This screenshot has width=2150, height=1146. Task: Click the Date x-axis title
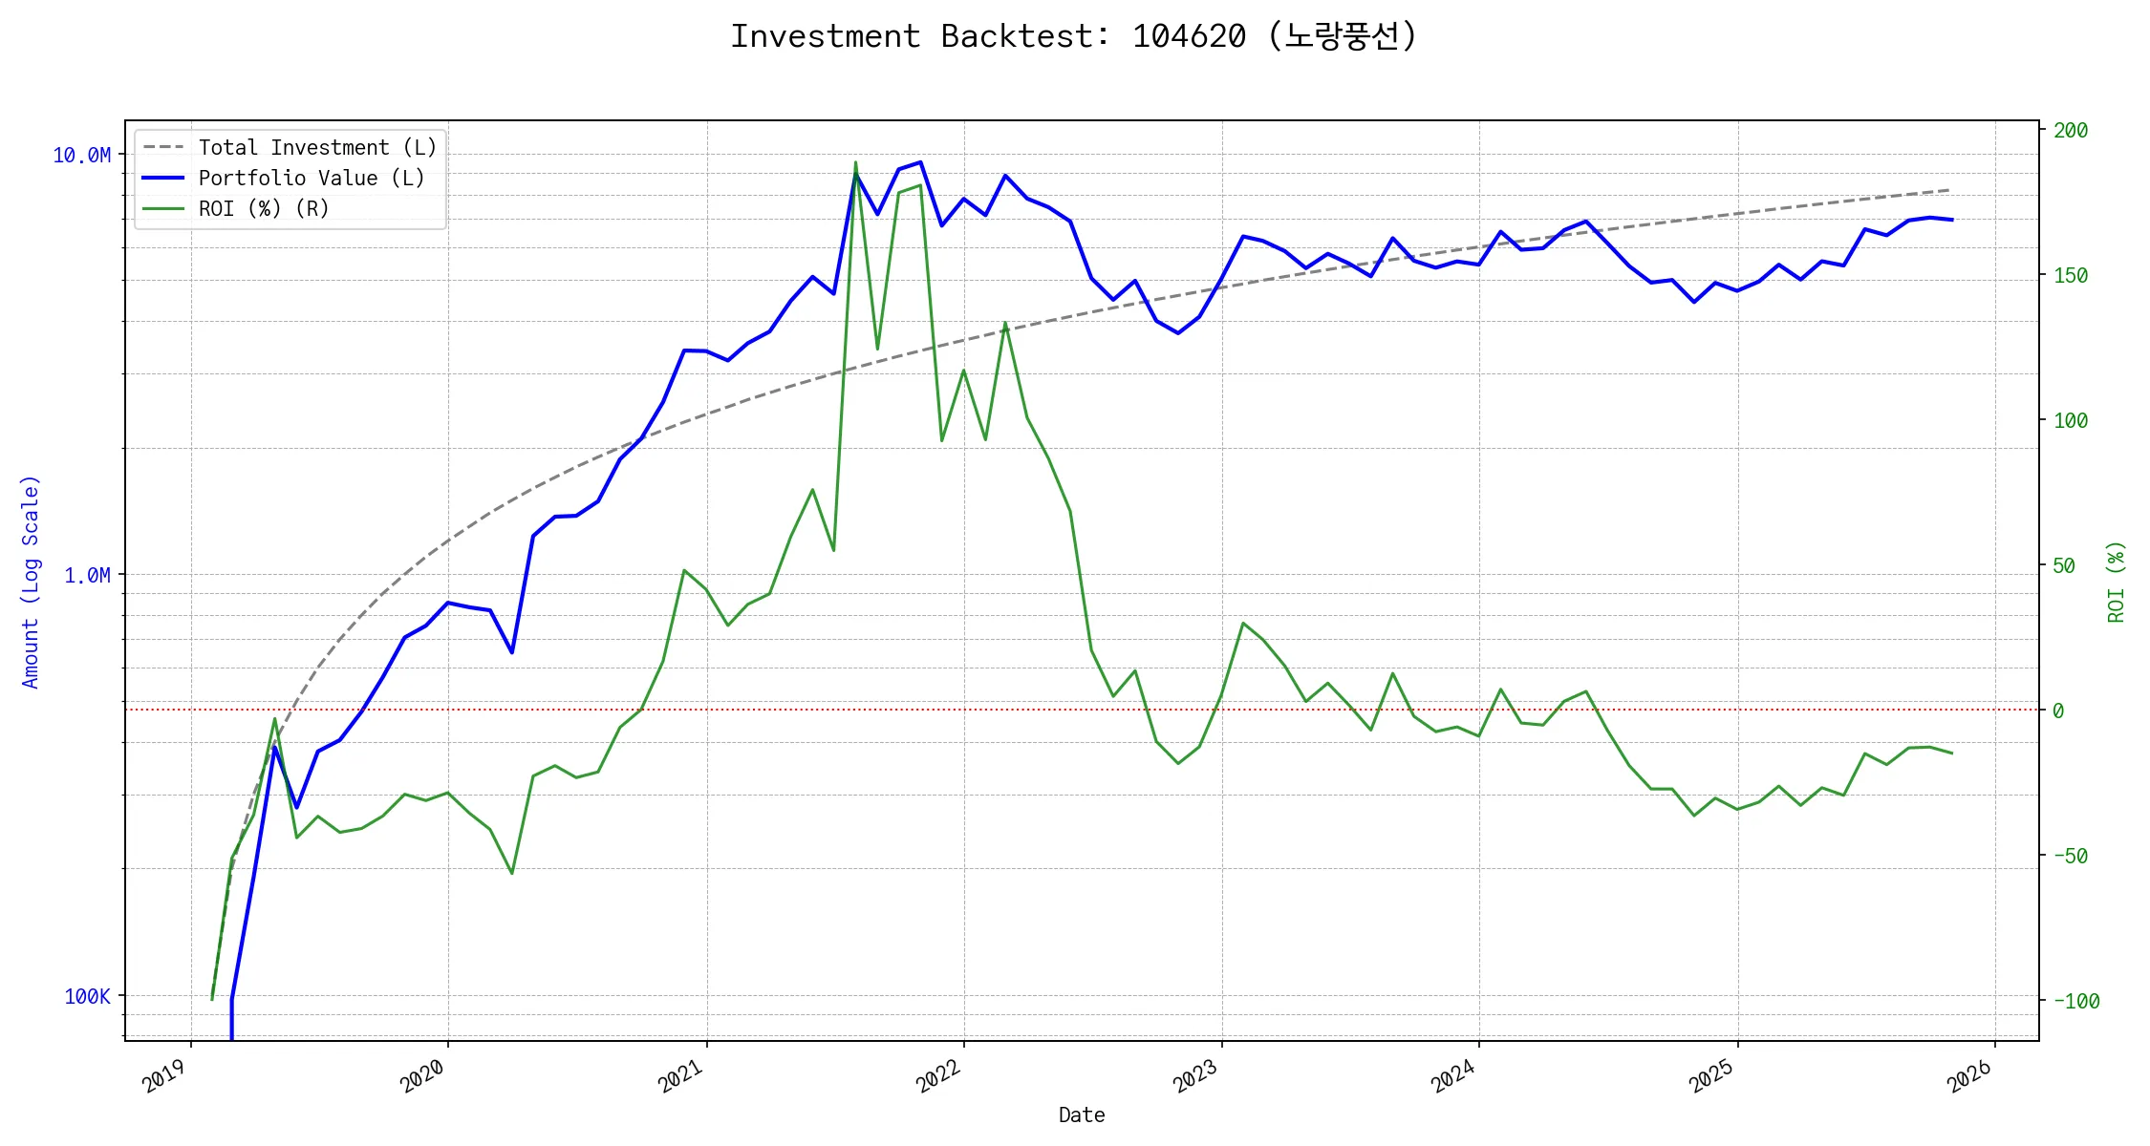(x=1082, y=1114)
